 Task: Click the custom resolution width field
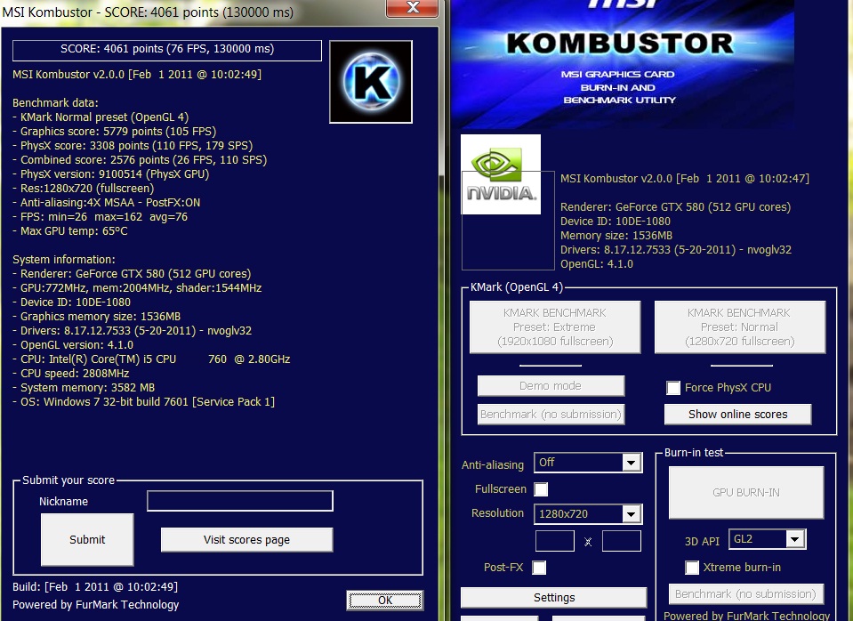pyautogui.click(x=554, y=540)
